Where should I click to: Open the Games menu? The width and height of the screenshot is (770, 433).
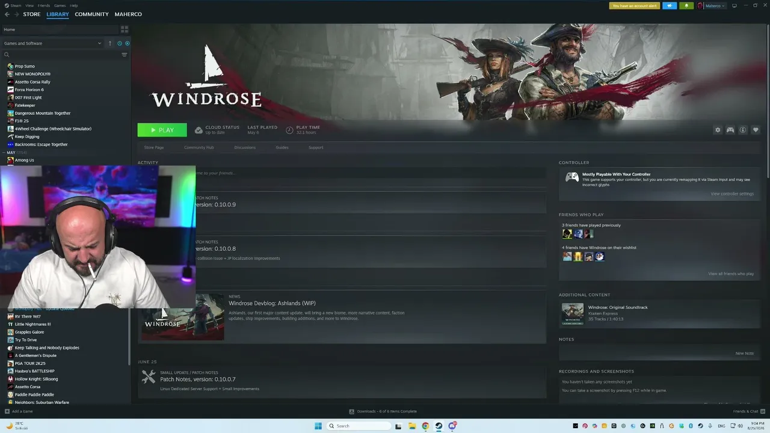click(x=60, y=5)
